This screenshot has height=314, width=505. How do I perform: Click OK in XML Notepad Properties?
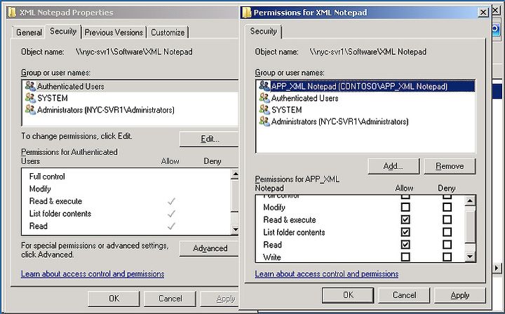(x=114, y=299)
